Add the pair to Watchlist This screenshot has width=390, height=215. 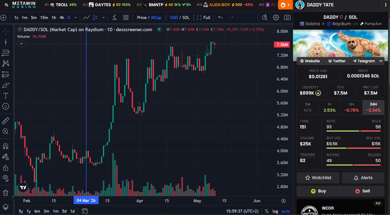[x=318, y=178]
